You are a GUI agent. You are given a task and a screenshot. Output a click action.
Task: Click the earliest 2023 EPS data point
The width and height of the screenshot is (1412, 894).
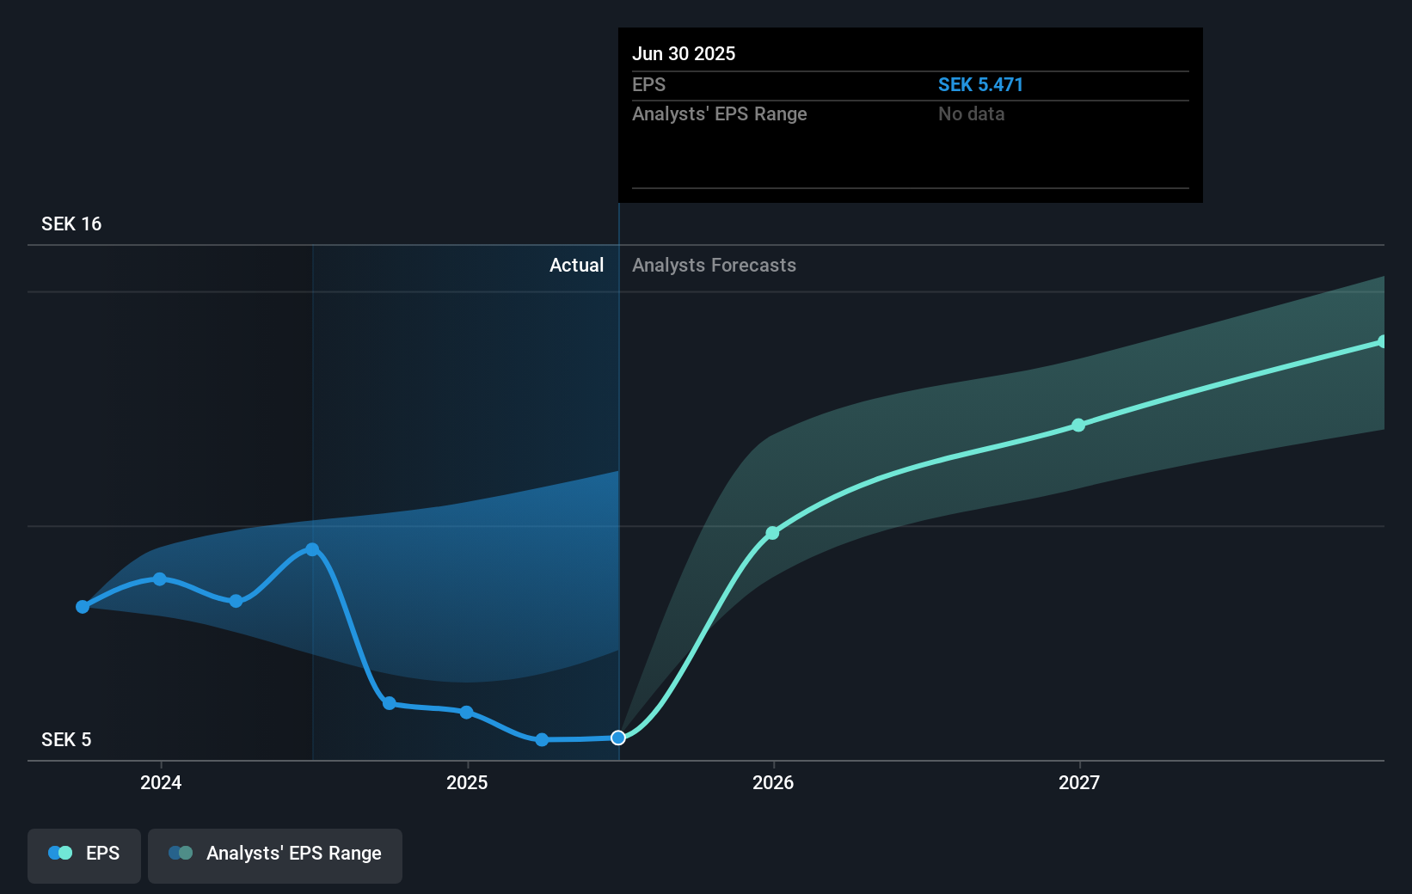[x=82, y=607]
